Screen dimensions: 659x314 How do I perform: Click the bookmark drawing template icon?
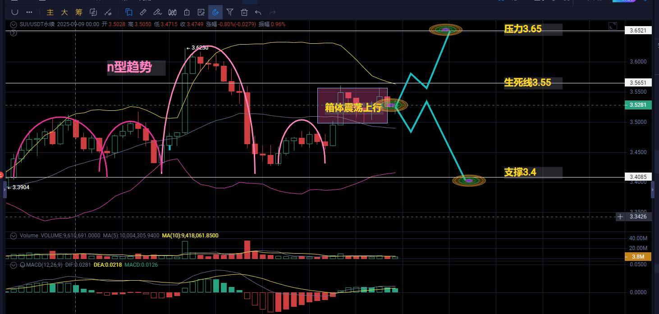(129, 12)
